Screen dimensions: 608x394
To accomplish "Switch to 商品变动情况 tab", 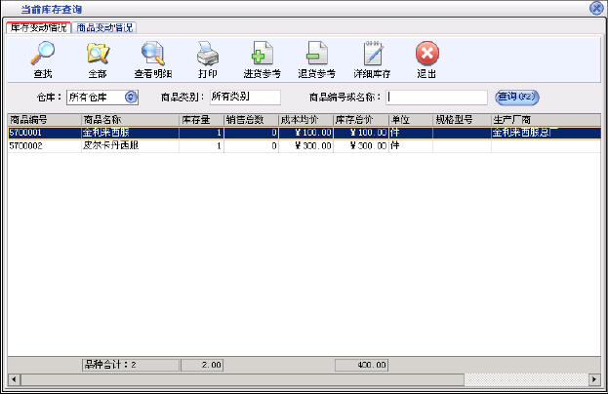I will pos(104,27).
